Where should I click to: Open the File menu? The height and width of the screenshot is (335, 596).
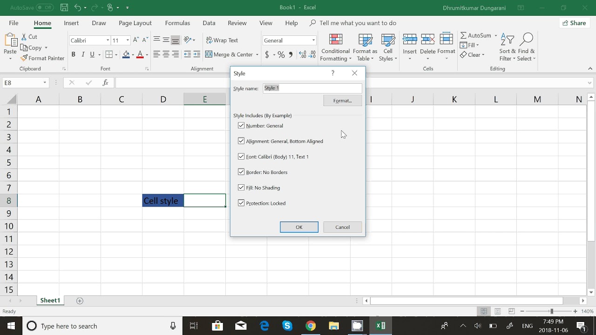coord(14,23)
